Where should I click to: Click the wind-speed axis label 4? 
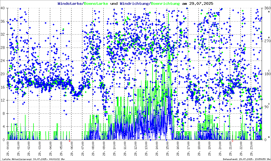[x=4, y=127]
